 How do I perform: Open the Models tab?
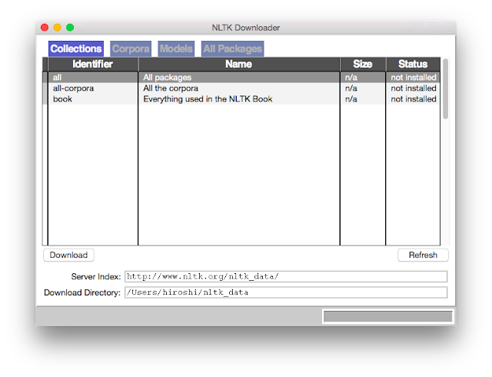click(x=176, y=48)
